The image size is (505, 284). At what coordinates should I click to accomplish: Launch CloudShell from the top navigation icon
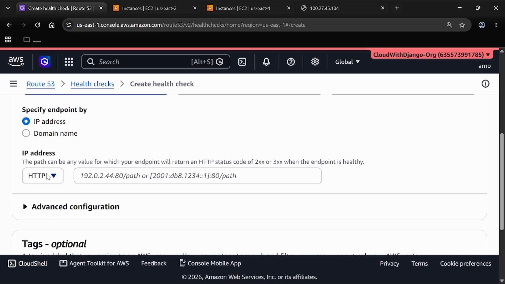point(242,62)
